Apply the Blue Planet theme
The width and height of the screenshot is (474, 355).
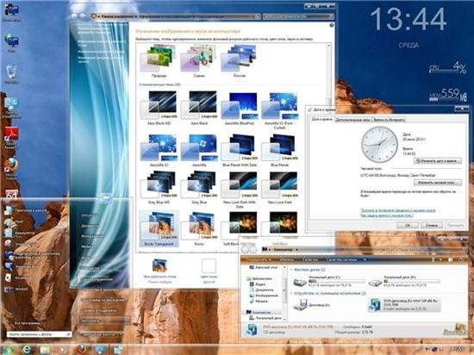pos(279,151)
